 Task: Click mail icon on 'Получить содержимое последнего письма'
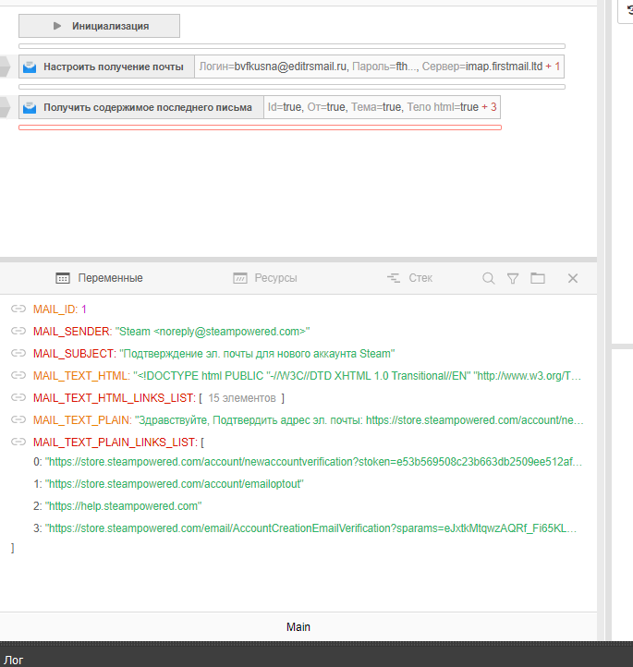30,107
